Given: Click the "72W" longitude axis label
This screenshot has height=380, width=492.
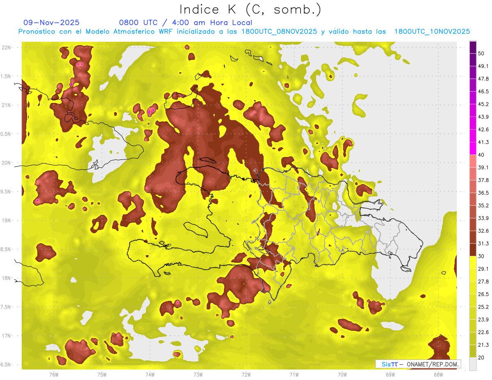Looking at the screenshot, I should click(x=246, y=374).
